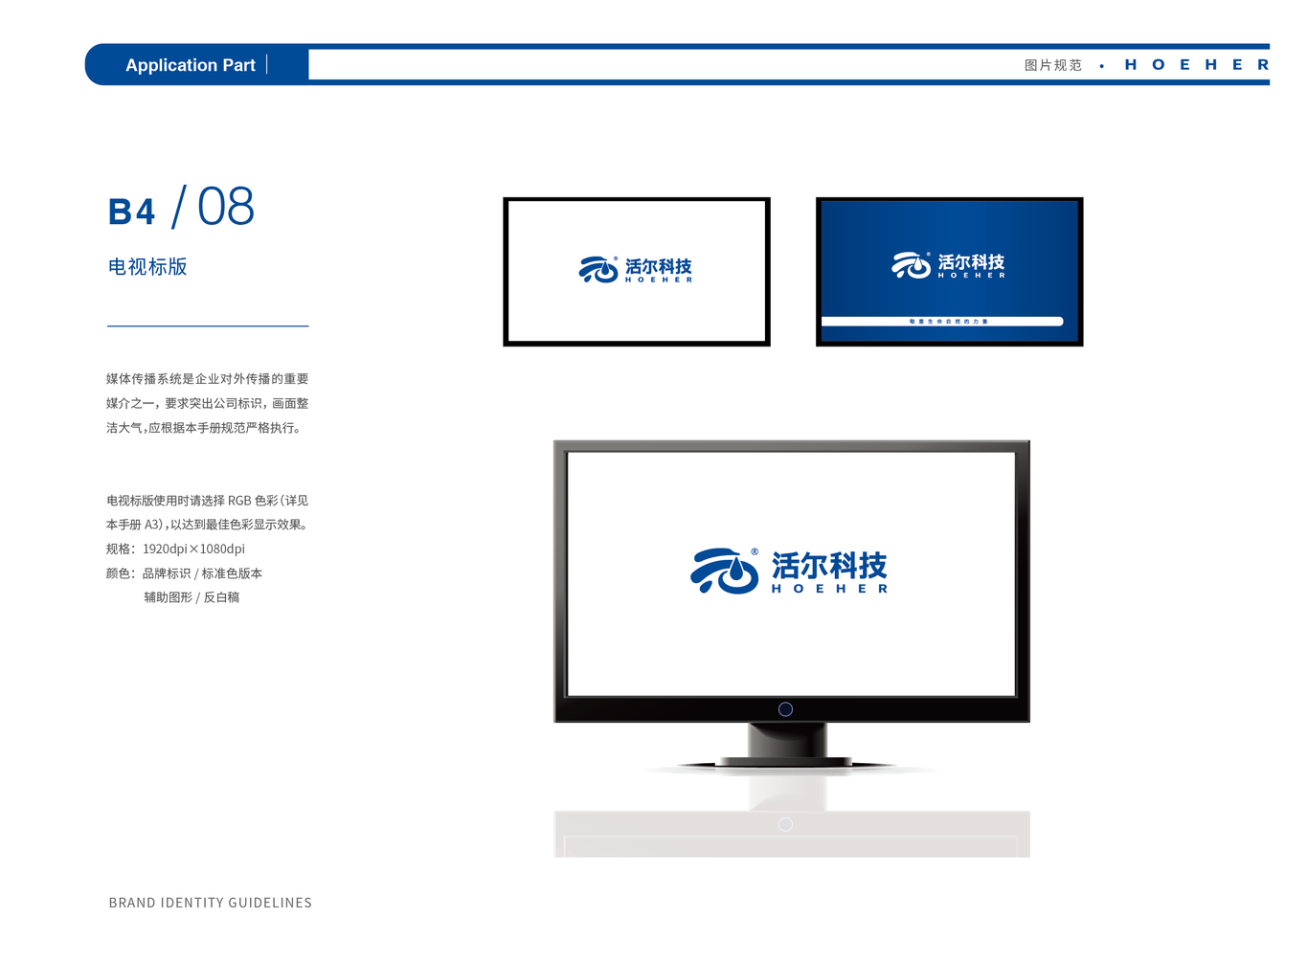Click the white-background TV logo thumbnail

coord(637,272)
